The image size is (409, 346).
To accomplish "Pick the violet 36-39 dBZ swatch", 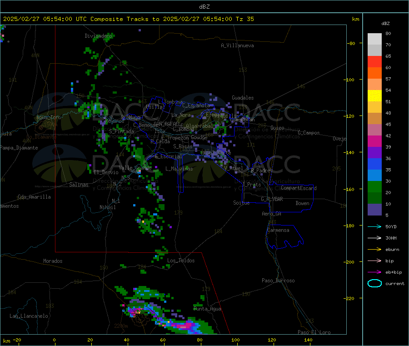I will pos(374,153).
